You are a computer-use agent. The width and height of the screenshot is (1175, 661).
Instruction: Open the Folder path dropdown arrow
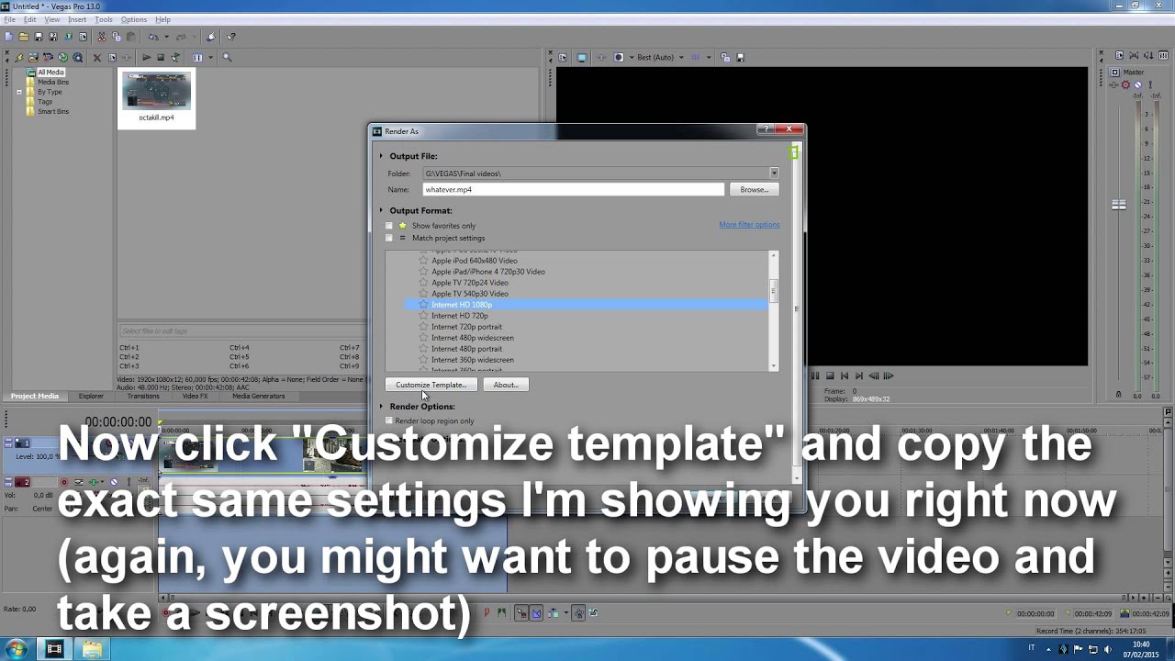coord(774,174)
